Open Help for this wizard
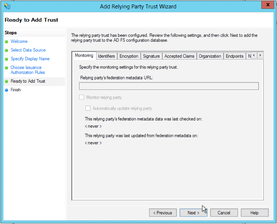The width and height of the screenshot is (277, 224). pyautogui.click(x=255, y=213)
